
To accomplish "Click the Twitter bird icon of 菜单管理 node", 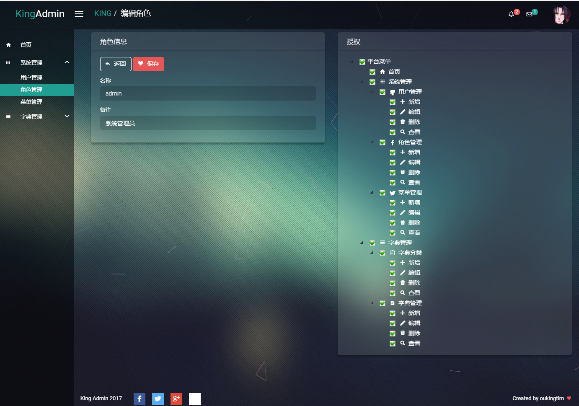I will pyautogui.click(x=393, y=193).
